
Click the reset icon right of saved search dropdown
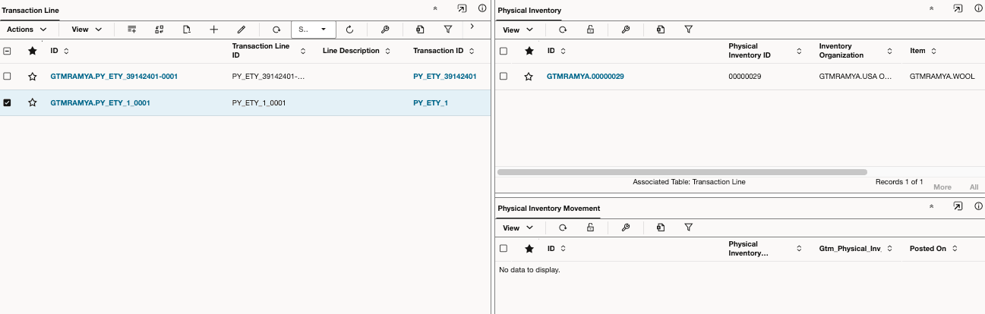(x=349, y=30)
